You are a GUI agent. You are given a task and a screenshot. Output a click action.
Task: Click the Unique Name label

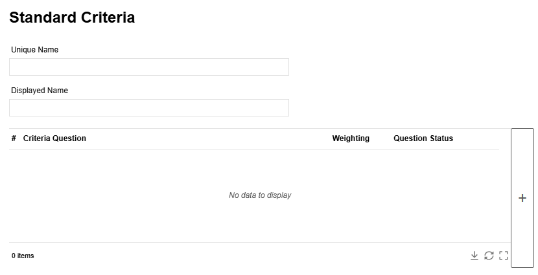click(34, 50)
